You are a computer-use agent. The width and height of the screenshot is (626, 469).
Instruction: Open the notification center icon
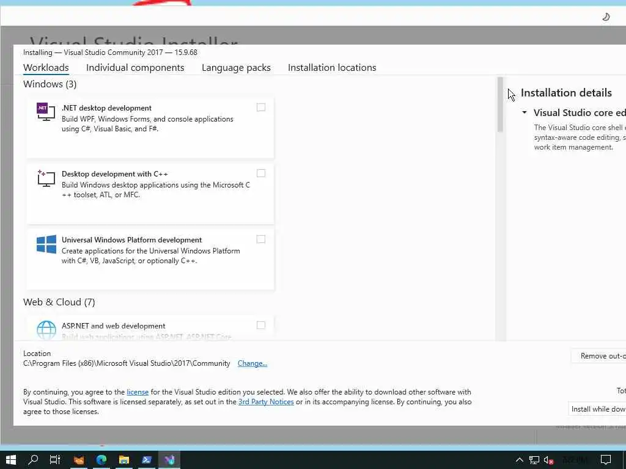606,460
